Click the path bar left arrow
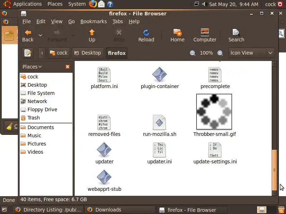This screenshot has width=286, height=214. pos(42,53)
